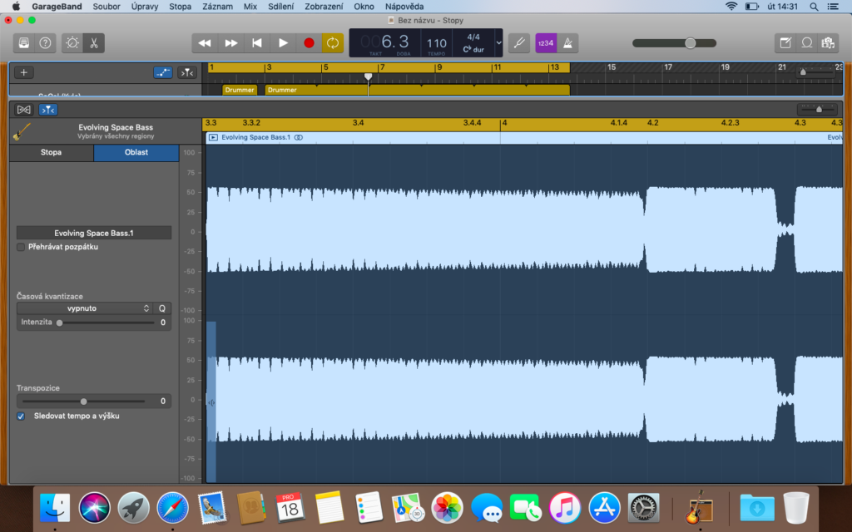The image size is (852, 532).
Task: Open App Store from Dock
Action: click(x=604, y=509)
